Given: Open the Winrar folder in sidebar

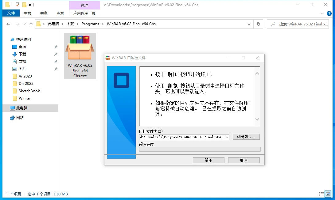Looking at the screenshot, I should 25,98.
